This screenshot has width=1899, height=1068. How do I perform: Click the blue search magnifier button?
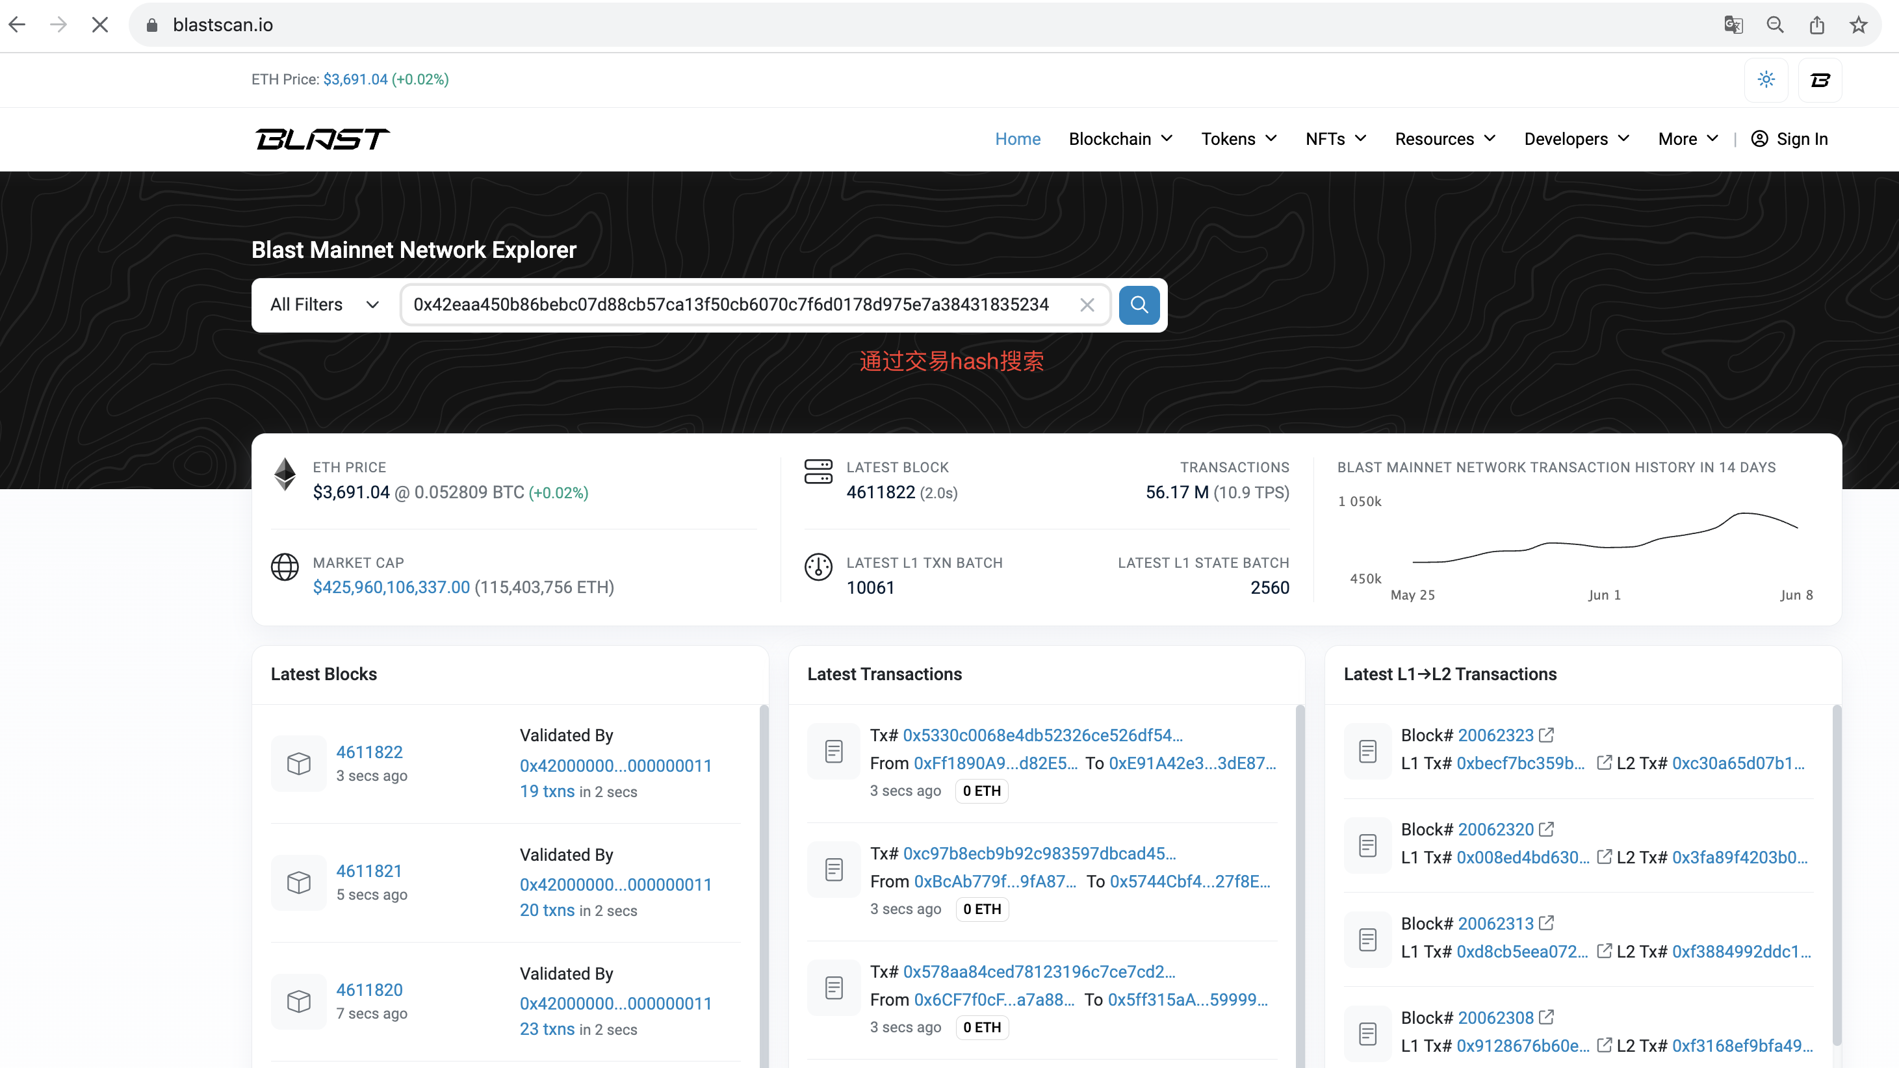pyautogui.click(x=1138, y=305)
